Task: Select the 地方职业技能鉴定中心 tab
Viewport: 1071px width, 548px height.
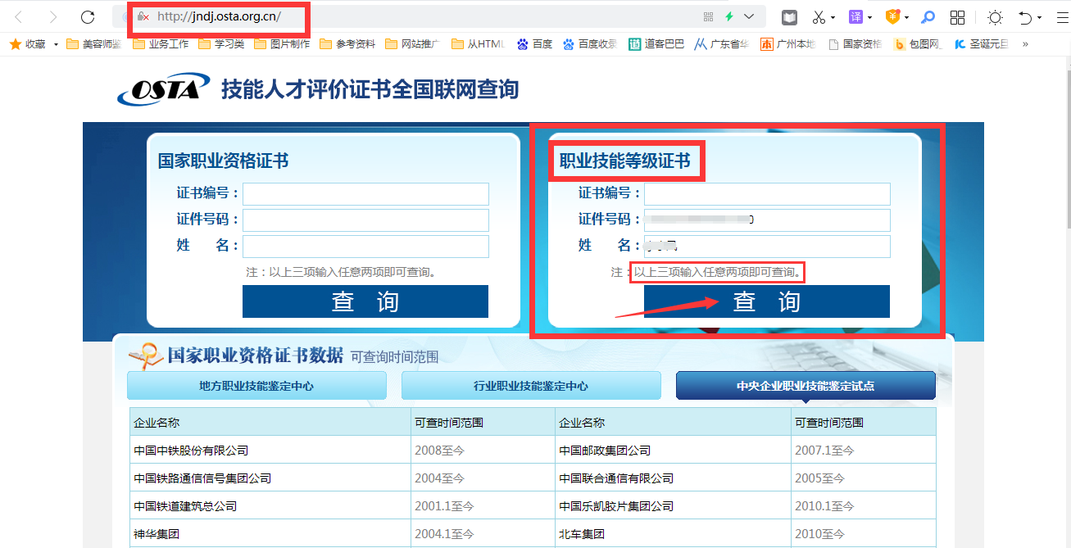Action: [256, 386]
